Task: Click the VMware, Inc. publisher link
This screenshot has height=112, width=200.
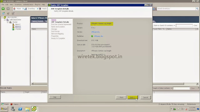Action: point(99,36)
